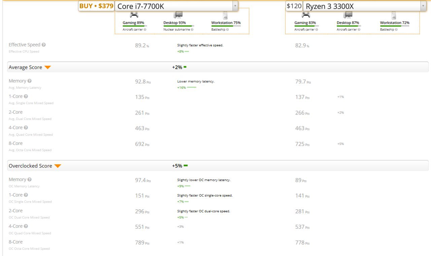Click help icon after Ryzen Battleship label

397,30
